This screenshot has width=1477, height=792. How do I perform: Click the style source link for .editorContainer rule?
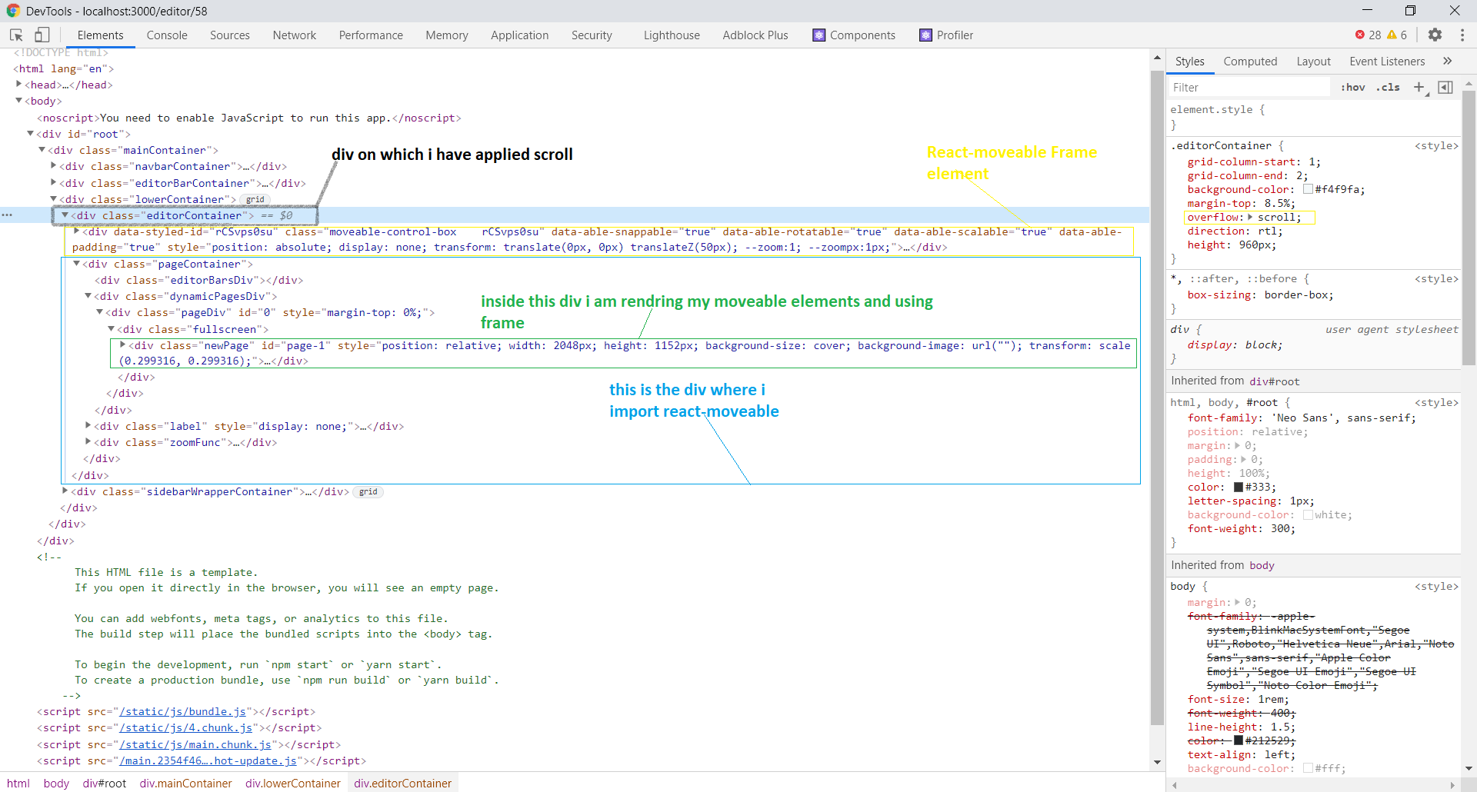1436,146
